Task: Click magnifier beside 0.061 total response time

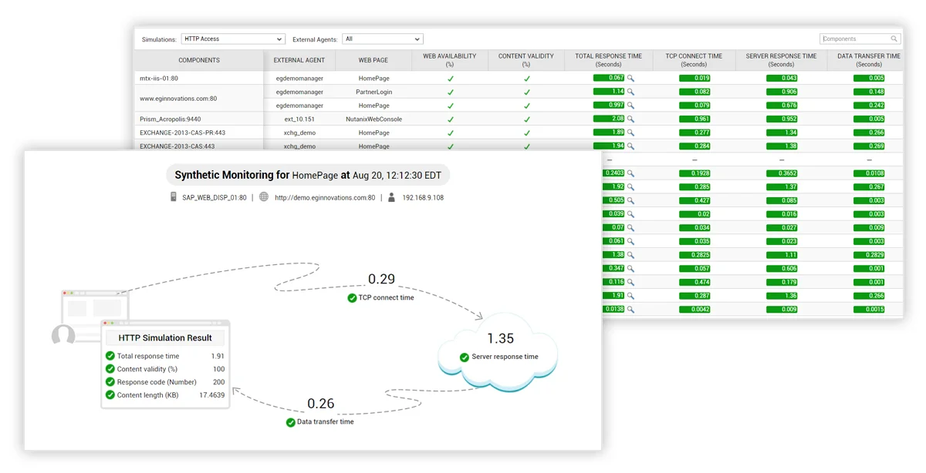Action: pyautogui.click(x=630, y=241)
